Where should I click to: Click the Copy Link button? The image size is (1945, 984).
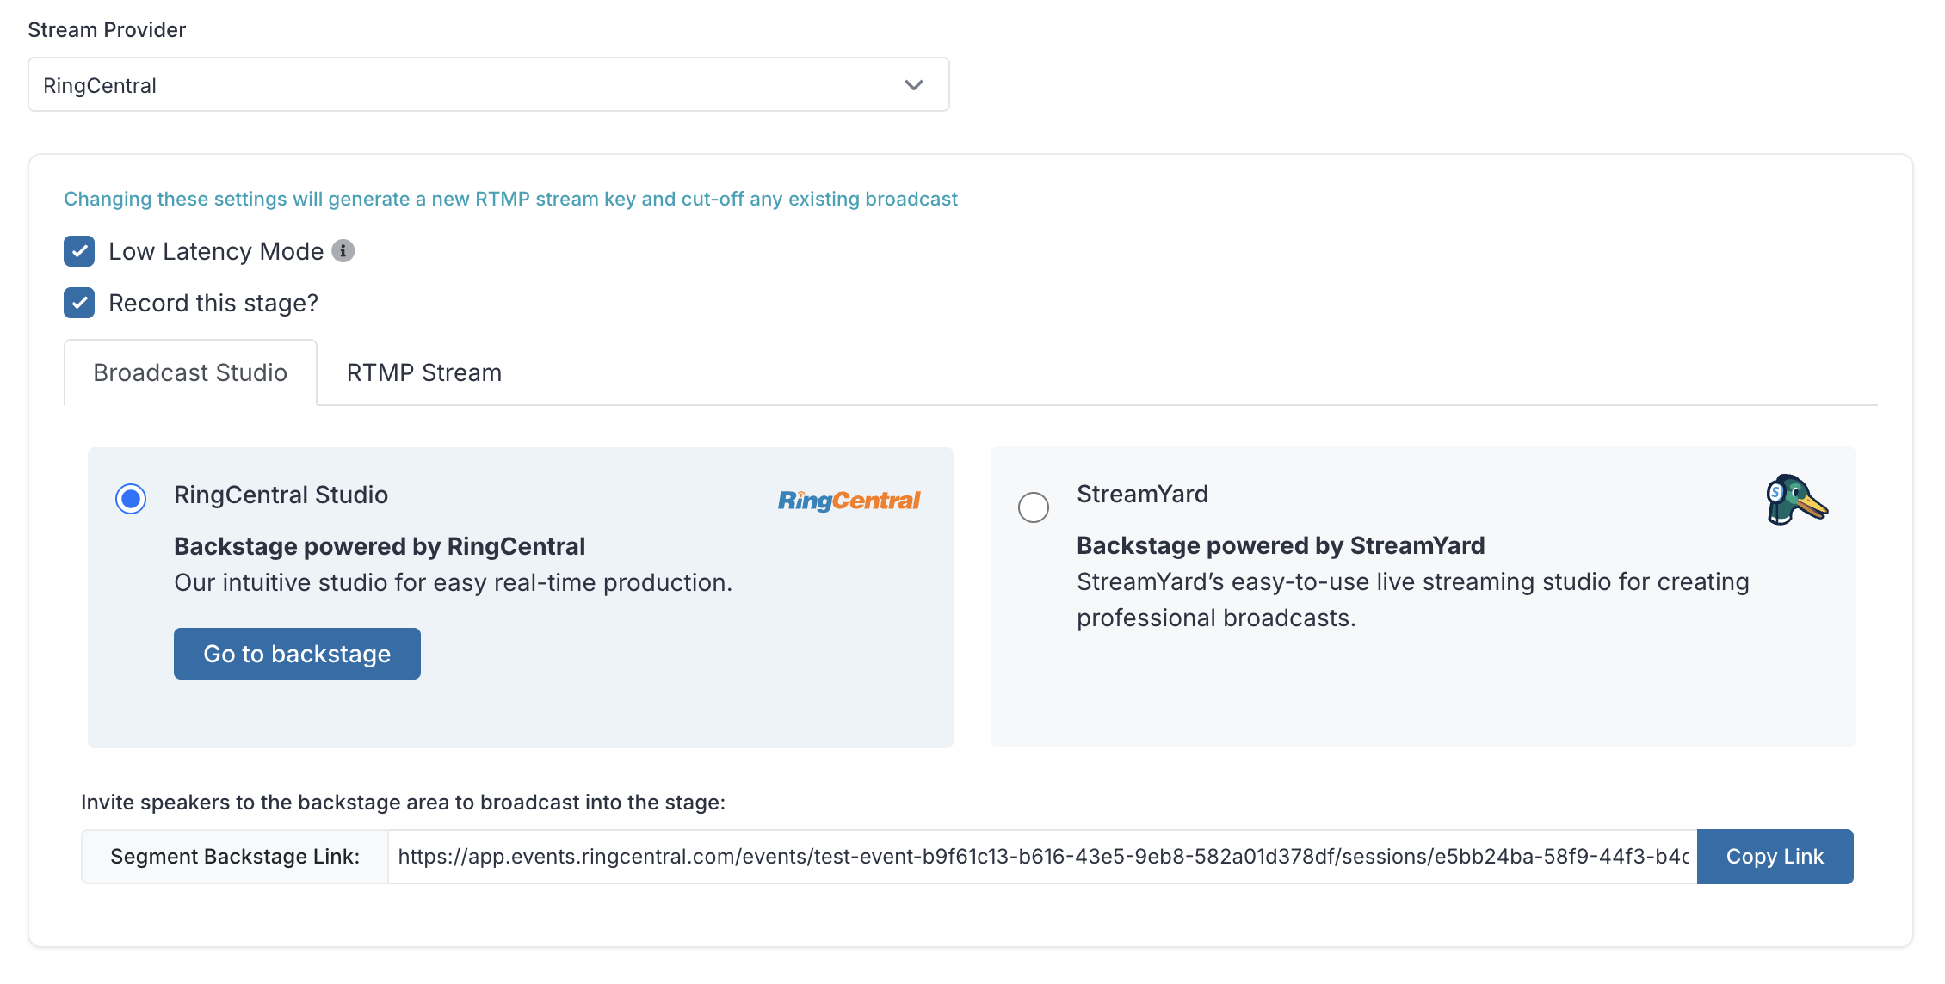pos(1775,857)
